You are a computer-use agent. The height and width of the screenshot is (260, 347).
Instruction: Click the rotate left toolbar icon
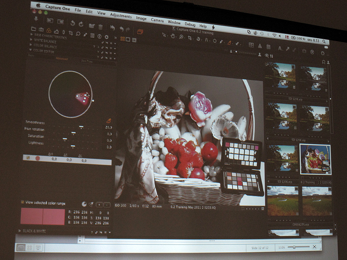72,23
